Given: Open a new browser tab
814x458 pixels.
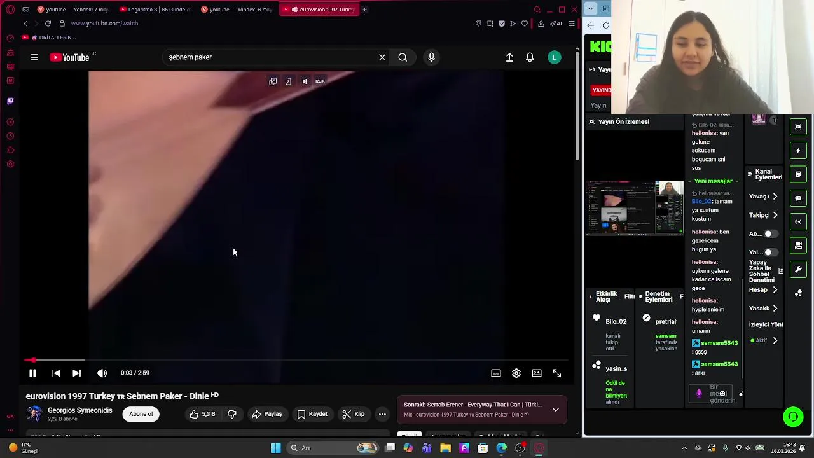Looking at the screenshot, I should point(364,10).
